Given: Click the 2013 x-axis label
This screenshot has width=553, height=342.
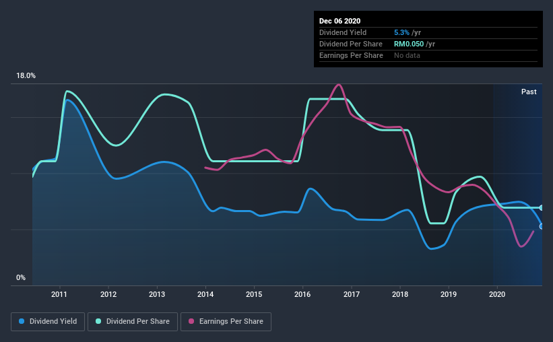Looking at the screenshot, I should 156,294.
